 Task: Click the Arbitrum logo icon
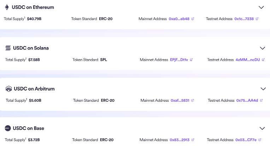tap(9, 89)
